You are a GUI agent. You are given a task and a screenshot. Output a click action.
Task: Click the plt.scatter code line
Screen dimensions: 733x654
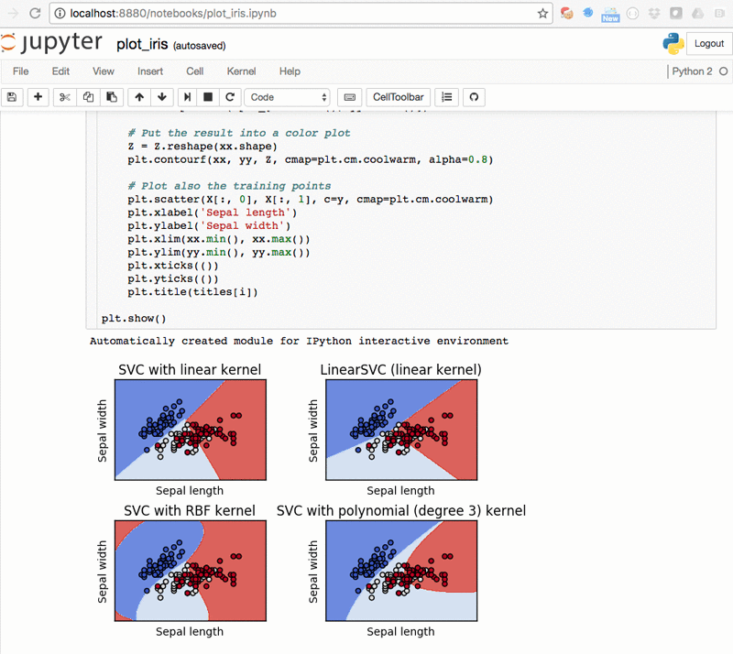pos(311,200)
